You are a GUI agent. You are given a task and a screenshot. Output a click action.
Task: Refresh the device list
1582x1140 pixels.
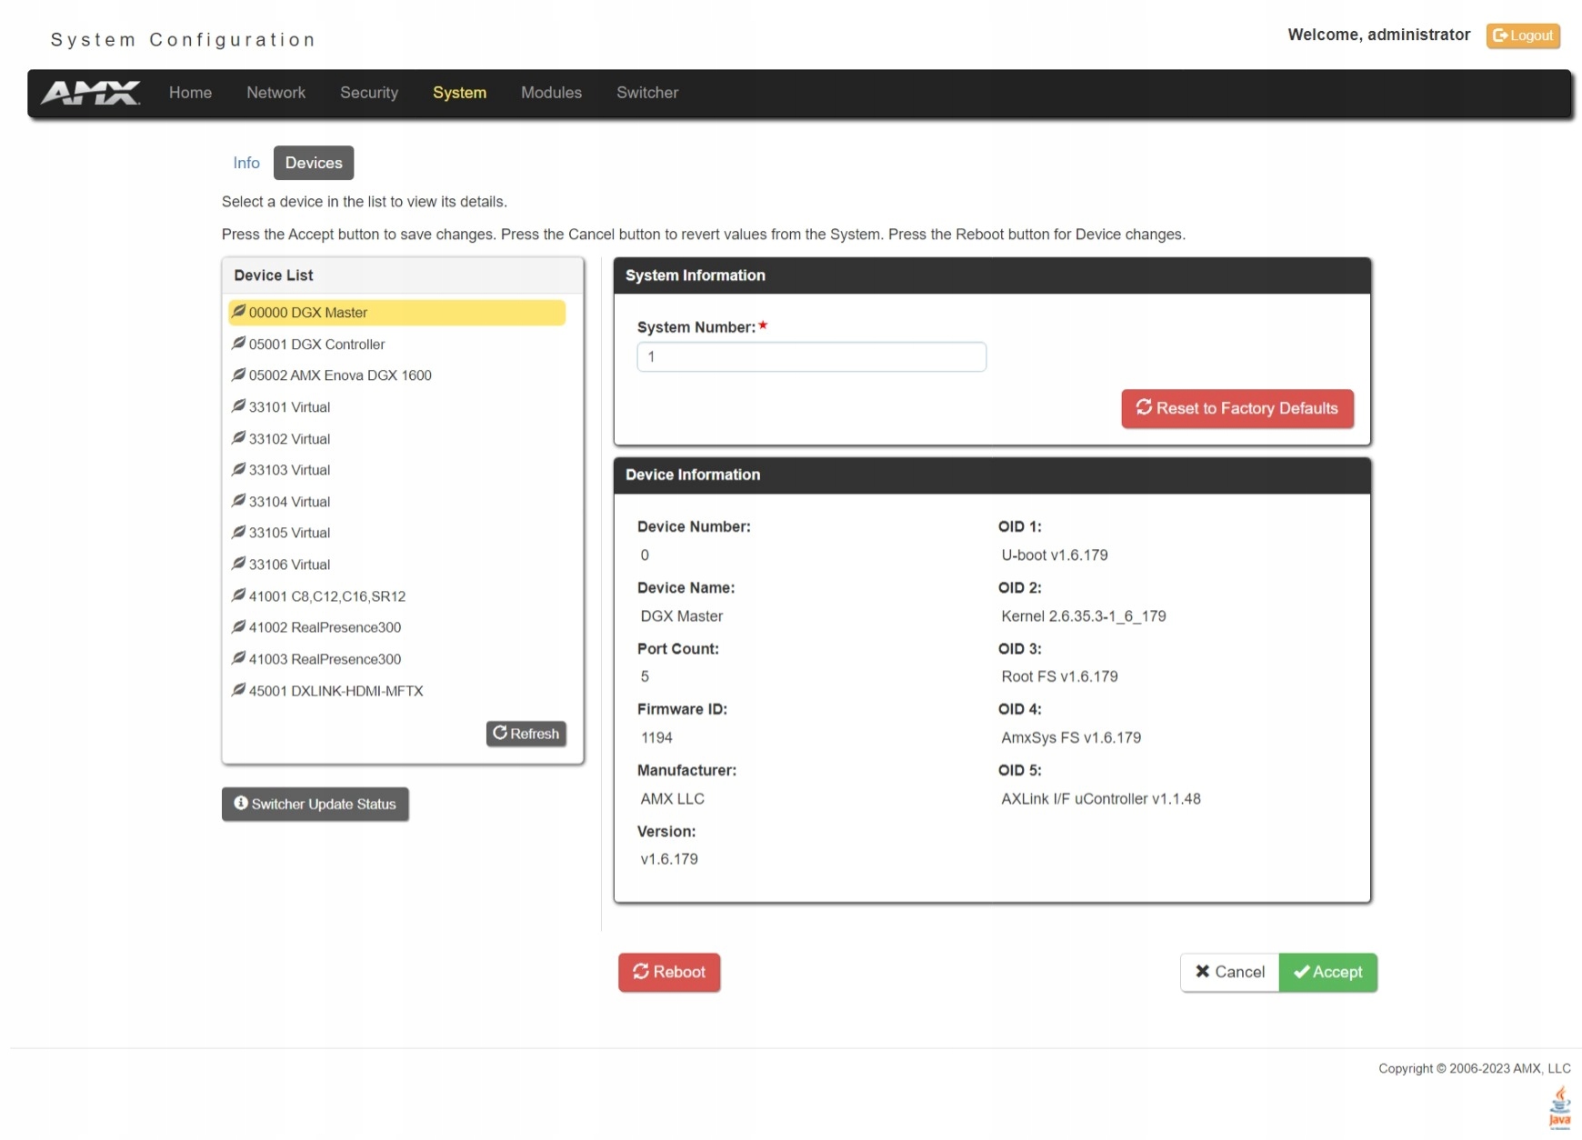526,734
